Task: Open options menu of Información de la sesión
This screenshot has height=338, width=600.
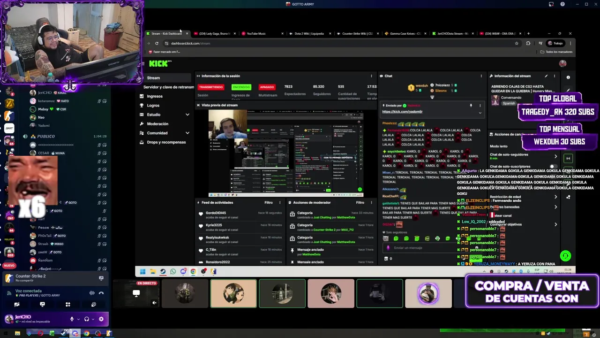Action: [371, 76]
